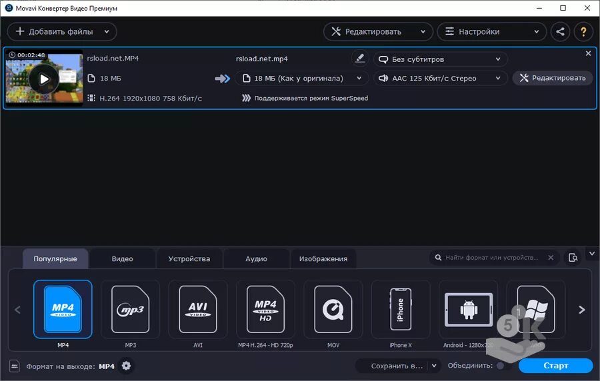Clear the format search field

[x=551, y=258]
